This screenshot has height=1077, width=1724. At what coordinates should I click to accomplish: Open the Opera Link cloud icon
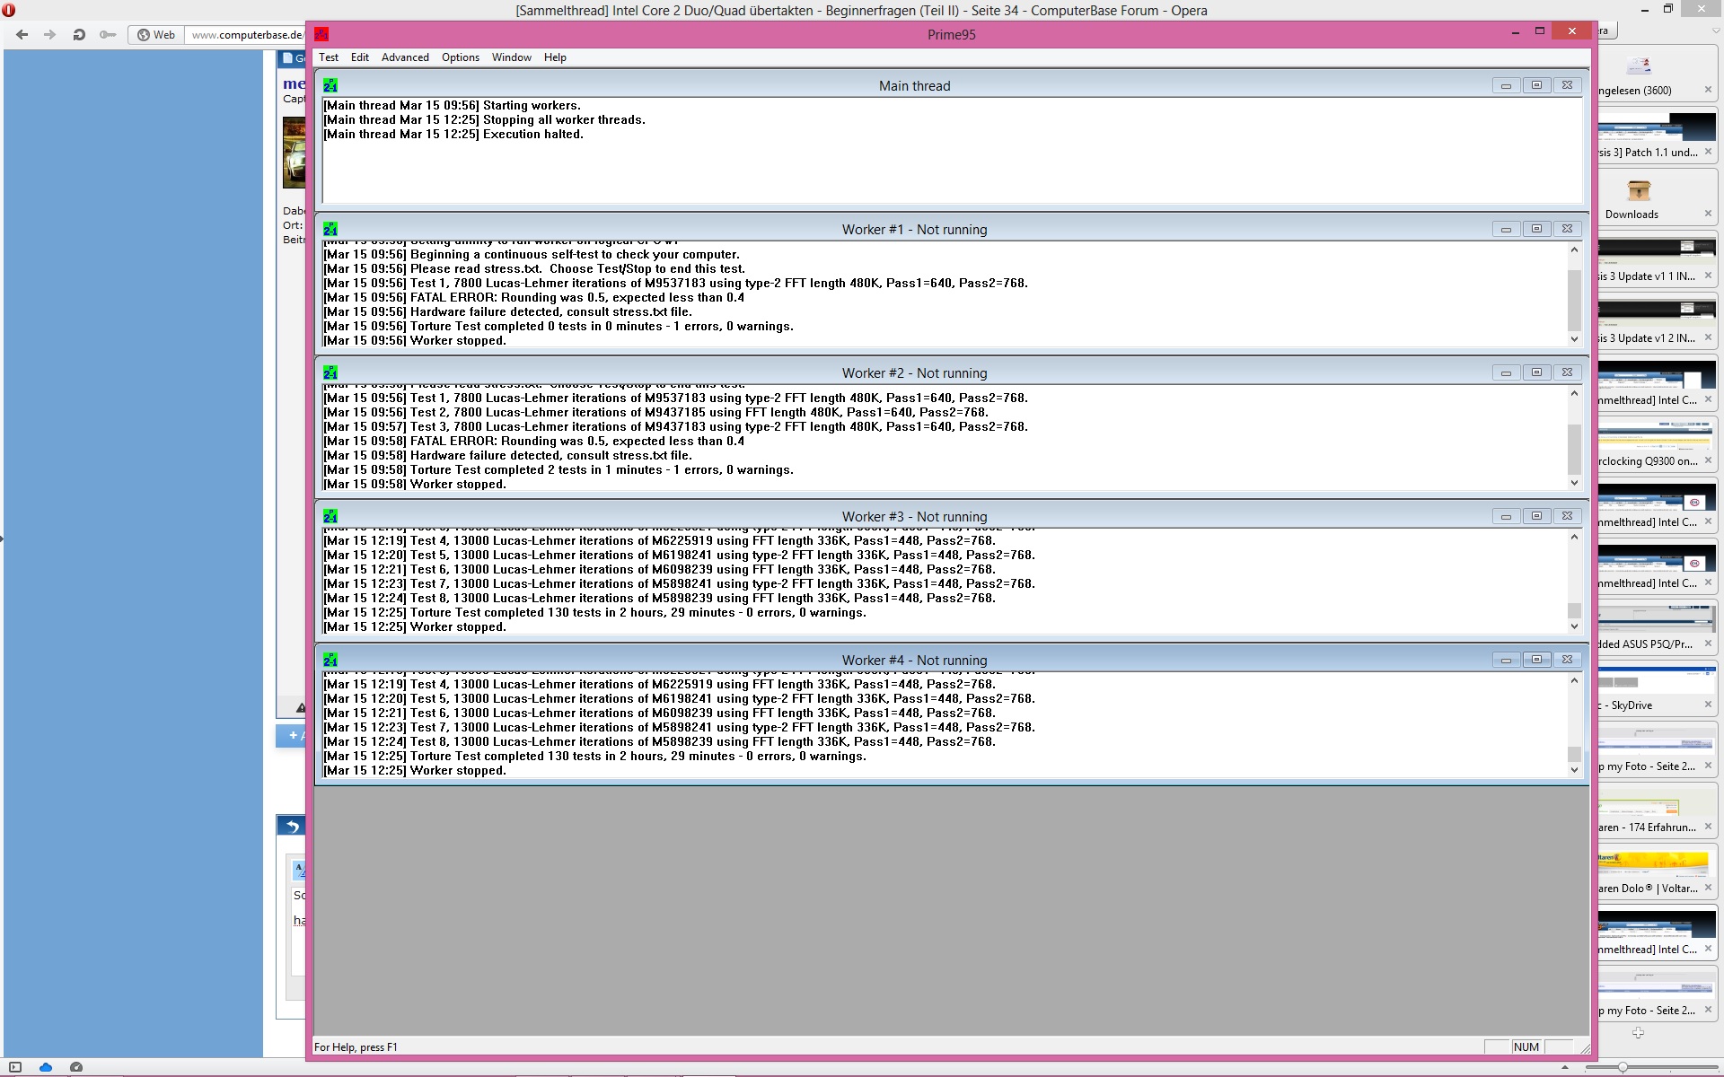click(x=46, y=1067)
